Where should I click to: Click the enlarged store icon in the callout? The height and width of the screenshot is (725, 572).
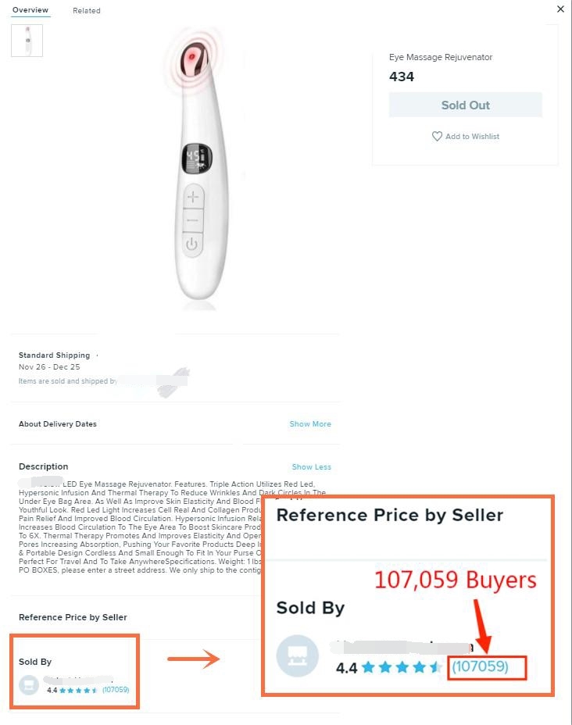click(x=297, y=656)
